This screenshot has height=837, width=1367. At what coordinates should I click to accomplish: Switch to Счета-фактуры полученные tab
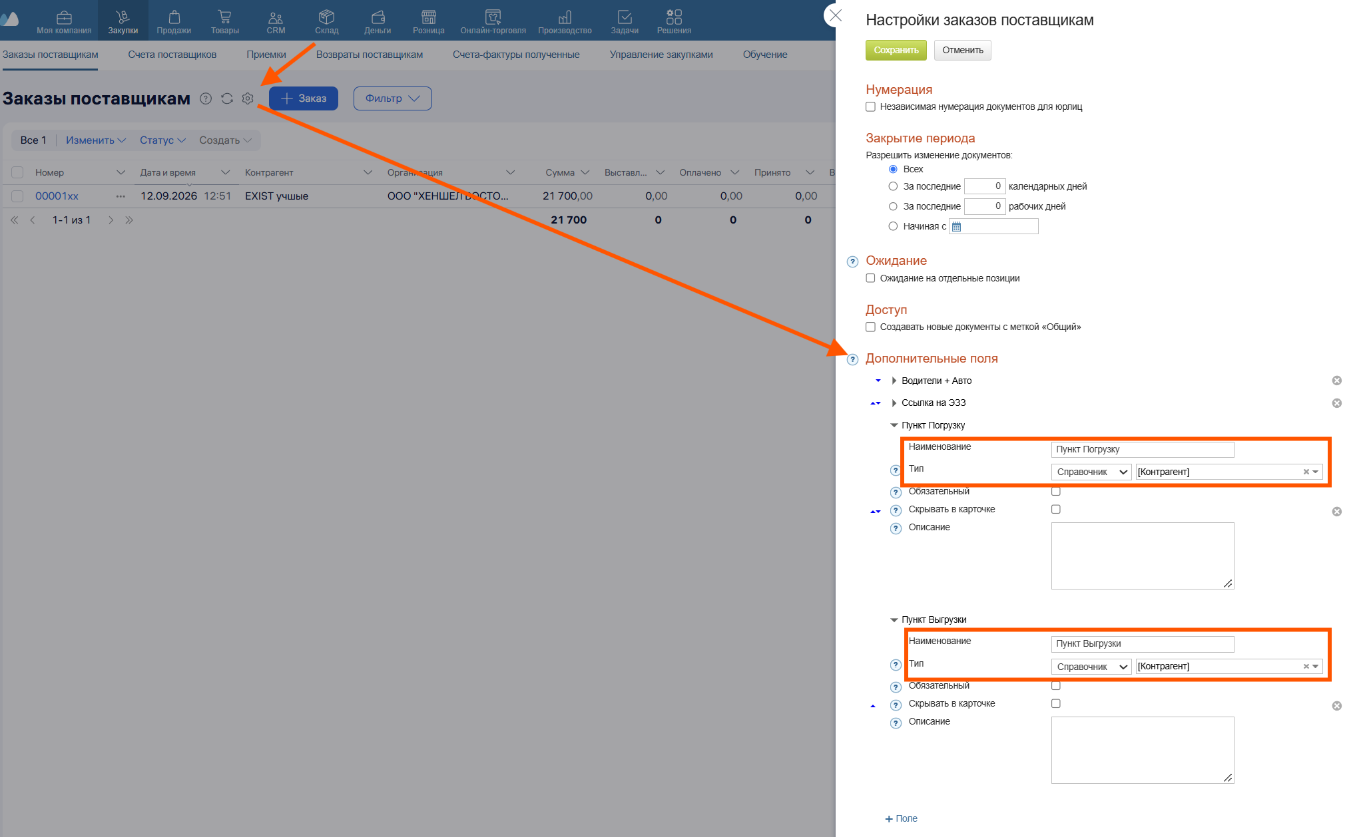516,55
